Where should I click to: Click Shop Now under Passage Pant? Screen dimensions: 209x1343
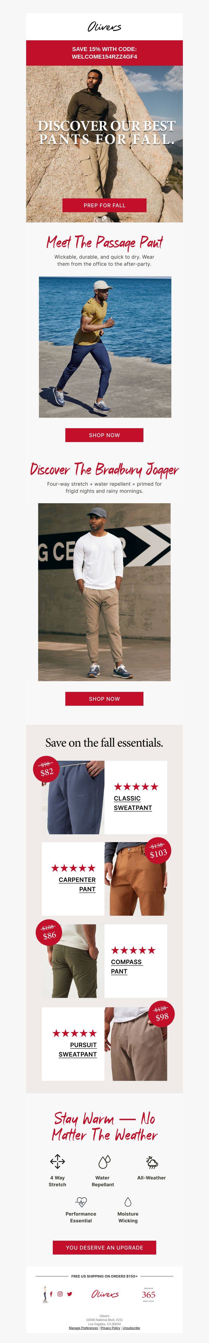(104, 435)
